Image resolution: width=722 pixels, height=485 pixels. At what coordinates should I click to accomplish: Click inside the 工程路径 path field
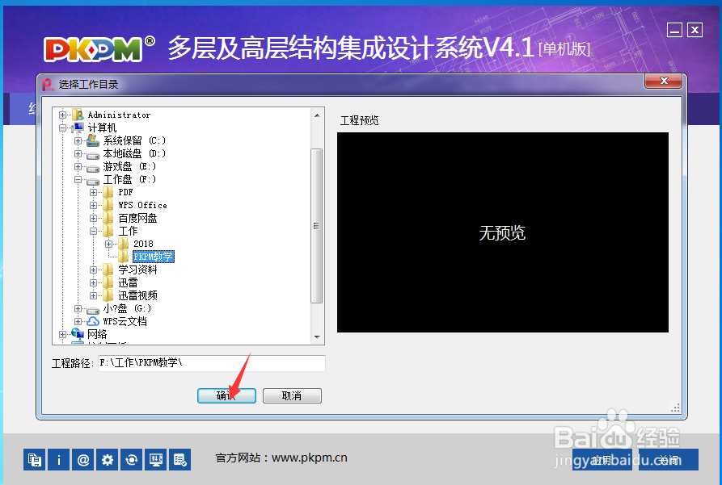212,363
